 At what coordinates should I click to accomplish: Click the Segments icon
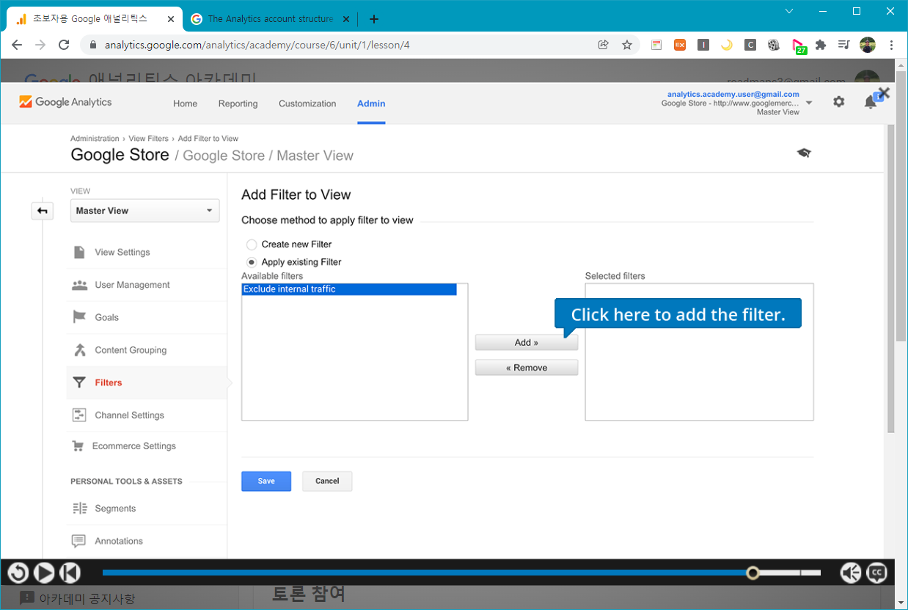(x=79, y=509)
